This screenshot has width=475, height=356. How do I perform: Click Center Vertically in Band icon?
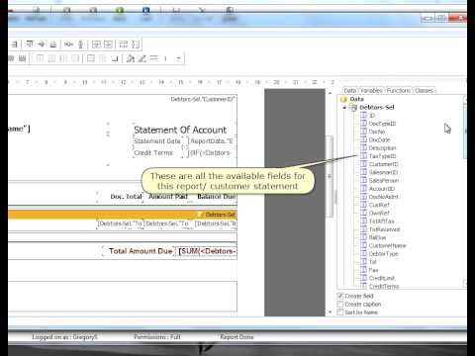pyautogui.click(x=108, y=44)
